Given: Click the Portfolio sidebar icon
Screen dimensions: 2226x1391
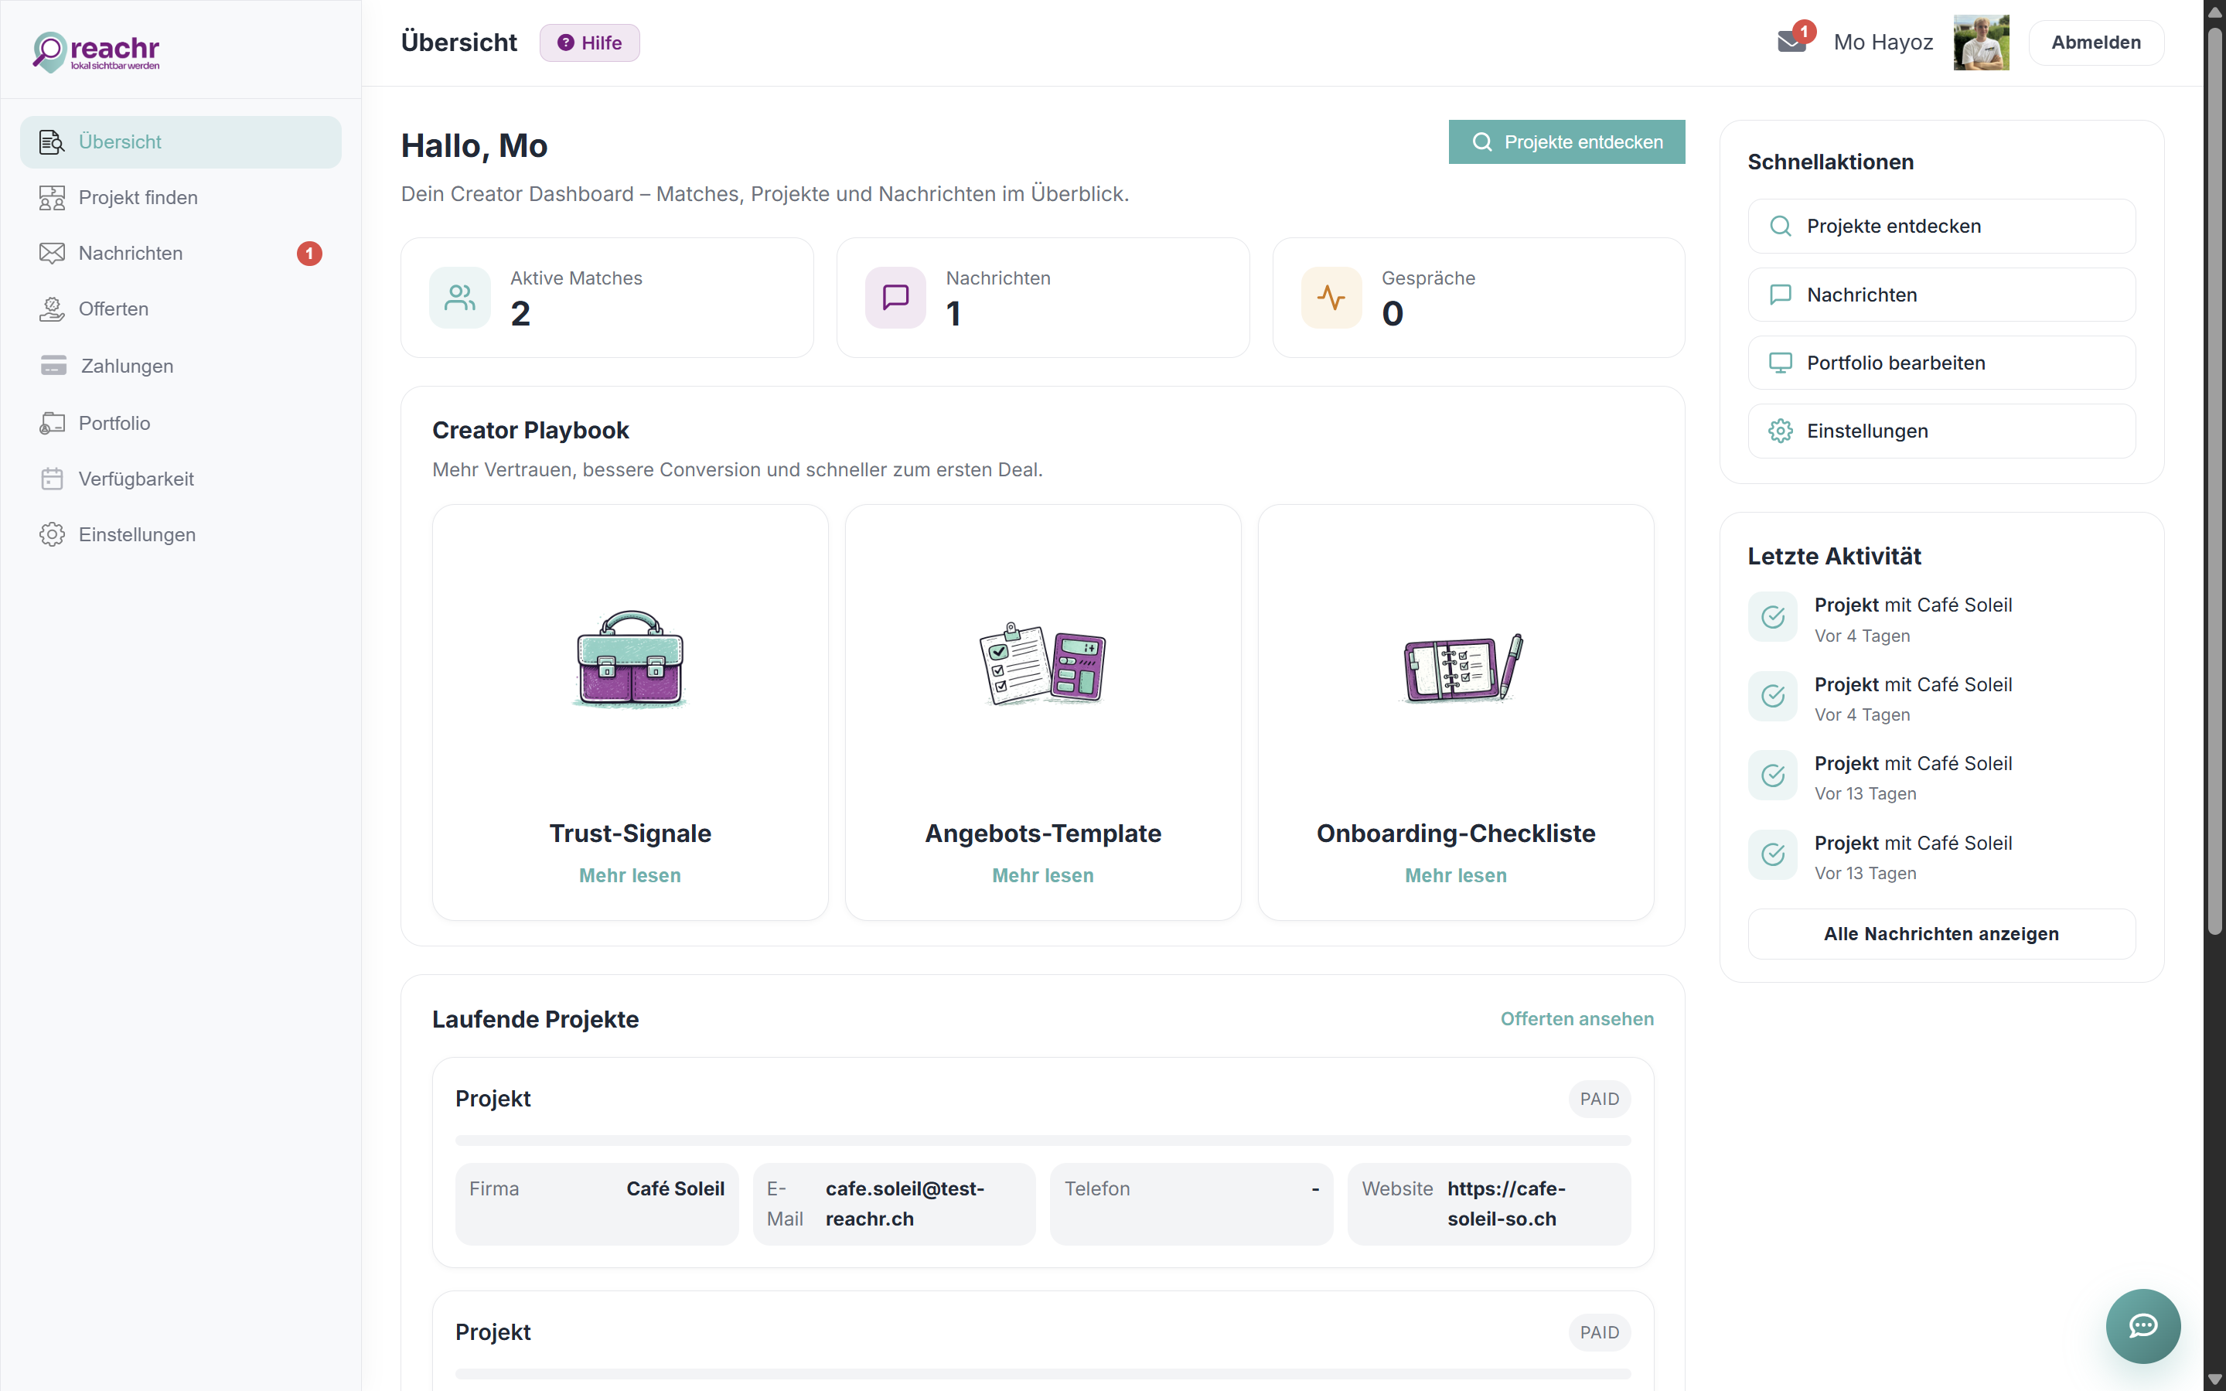Looking at the screenshot, I should point(52,423).
